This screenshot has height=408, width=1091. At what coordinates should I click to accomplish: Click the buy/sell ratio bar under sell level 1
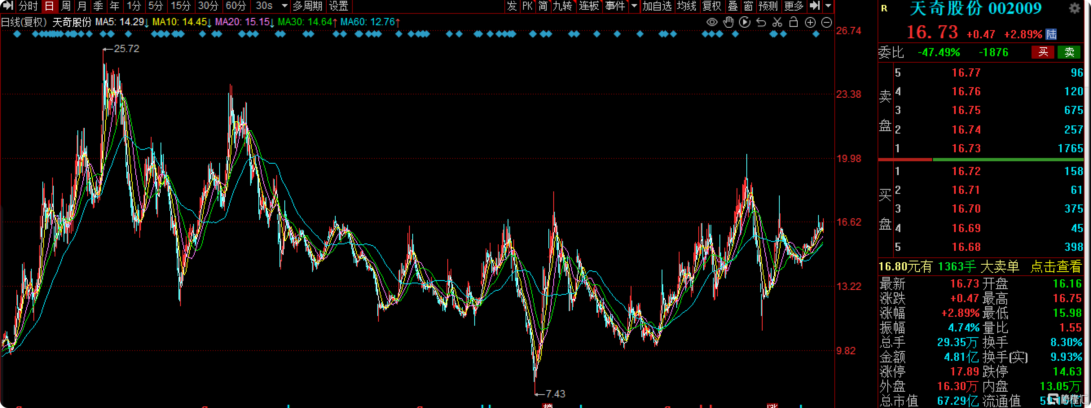[981, 160]
